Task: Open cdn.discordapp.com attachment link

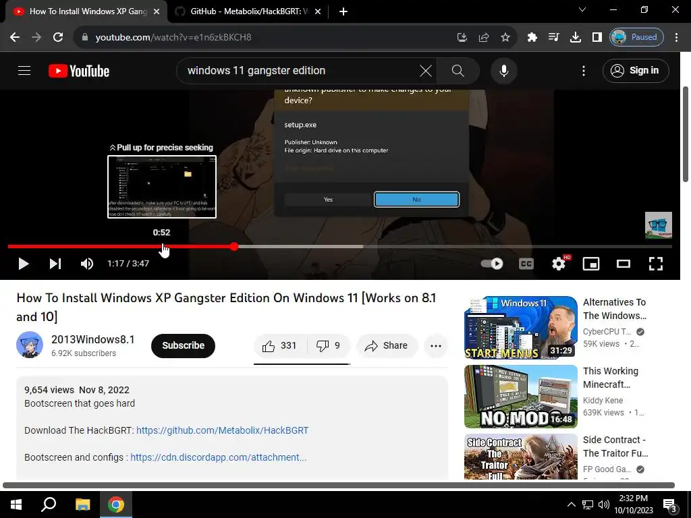Action: [x=218, y=457]
